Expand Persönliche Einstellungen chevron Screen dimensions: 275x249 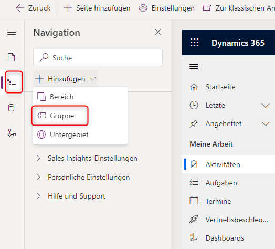point(38,177)
